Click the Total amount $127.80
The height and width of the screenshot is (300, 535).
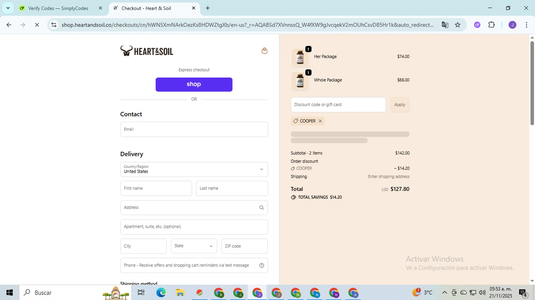tap(400, 189)
